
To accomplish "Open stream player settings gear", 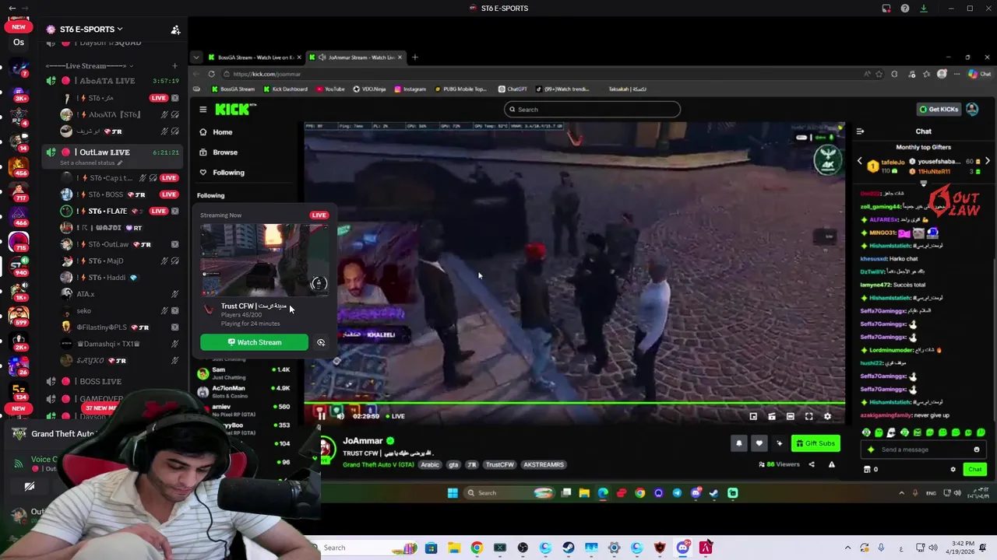I will 827,417.
